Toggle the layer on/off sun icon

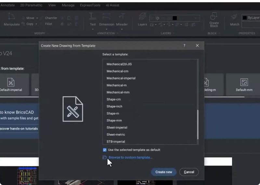coord(157,18)
